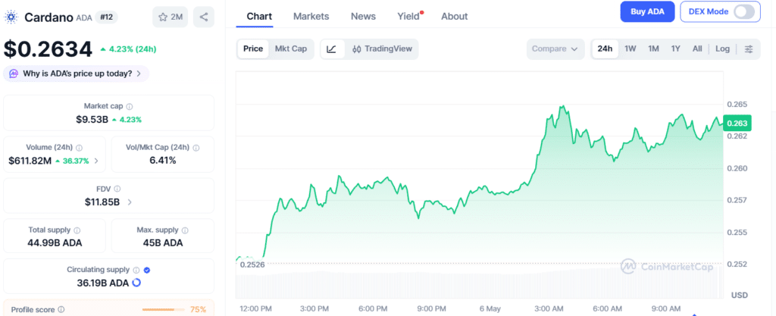The image size is (776, 316).
Task: Click the USD currency label
Action: click(x=740, y=296)
